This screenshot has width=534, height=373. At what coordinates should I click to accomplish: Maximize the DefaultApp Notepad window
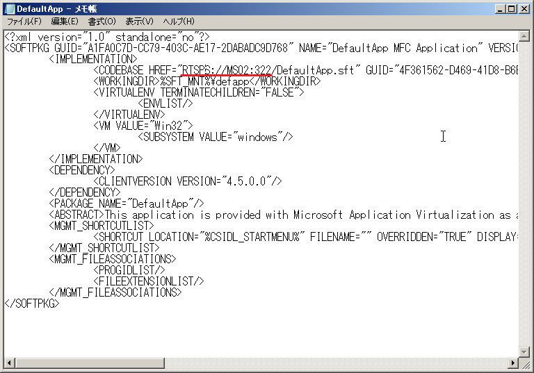511,9
